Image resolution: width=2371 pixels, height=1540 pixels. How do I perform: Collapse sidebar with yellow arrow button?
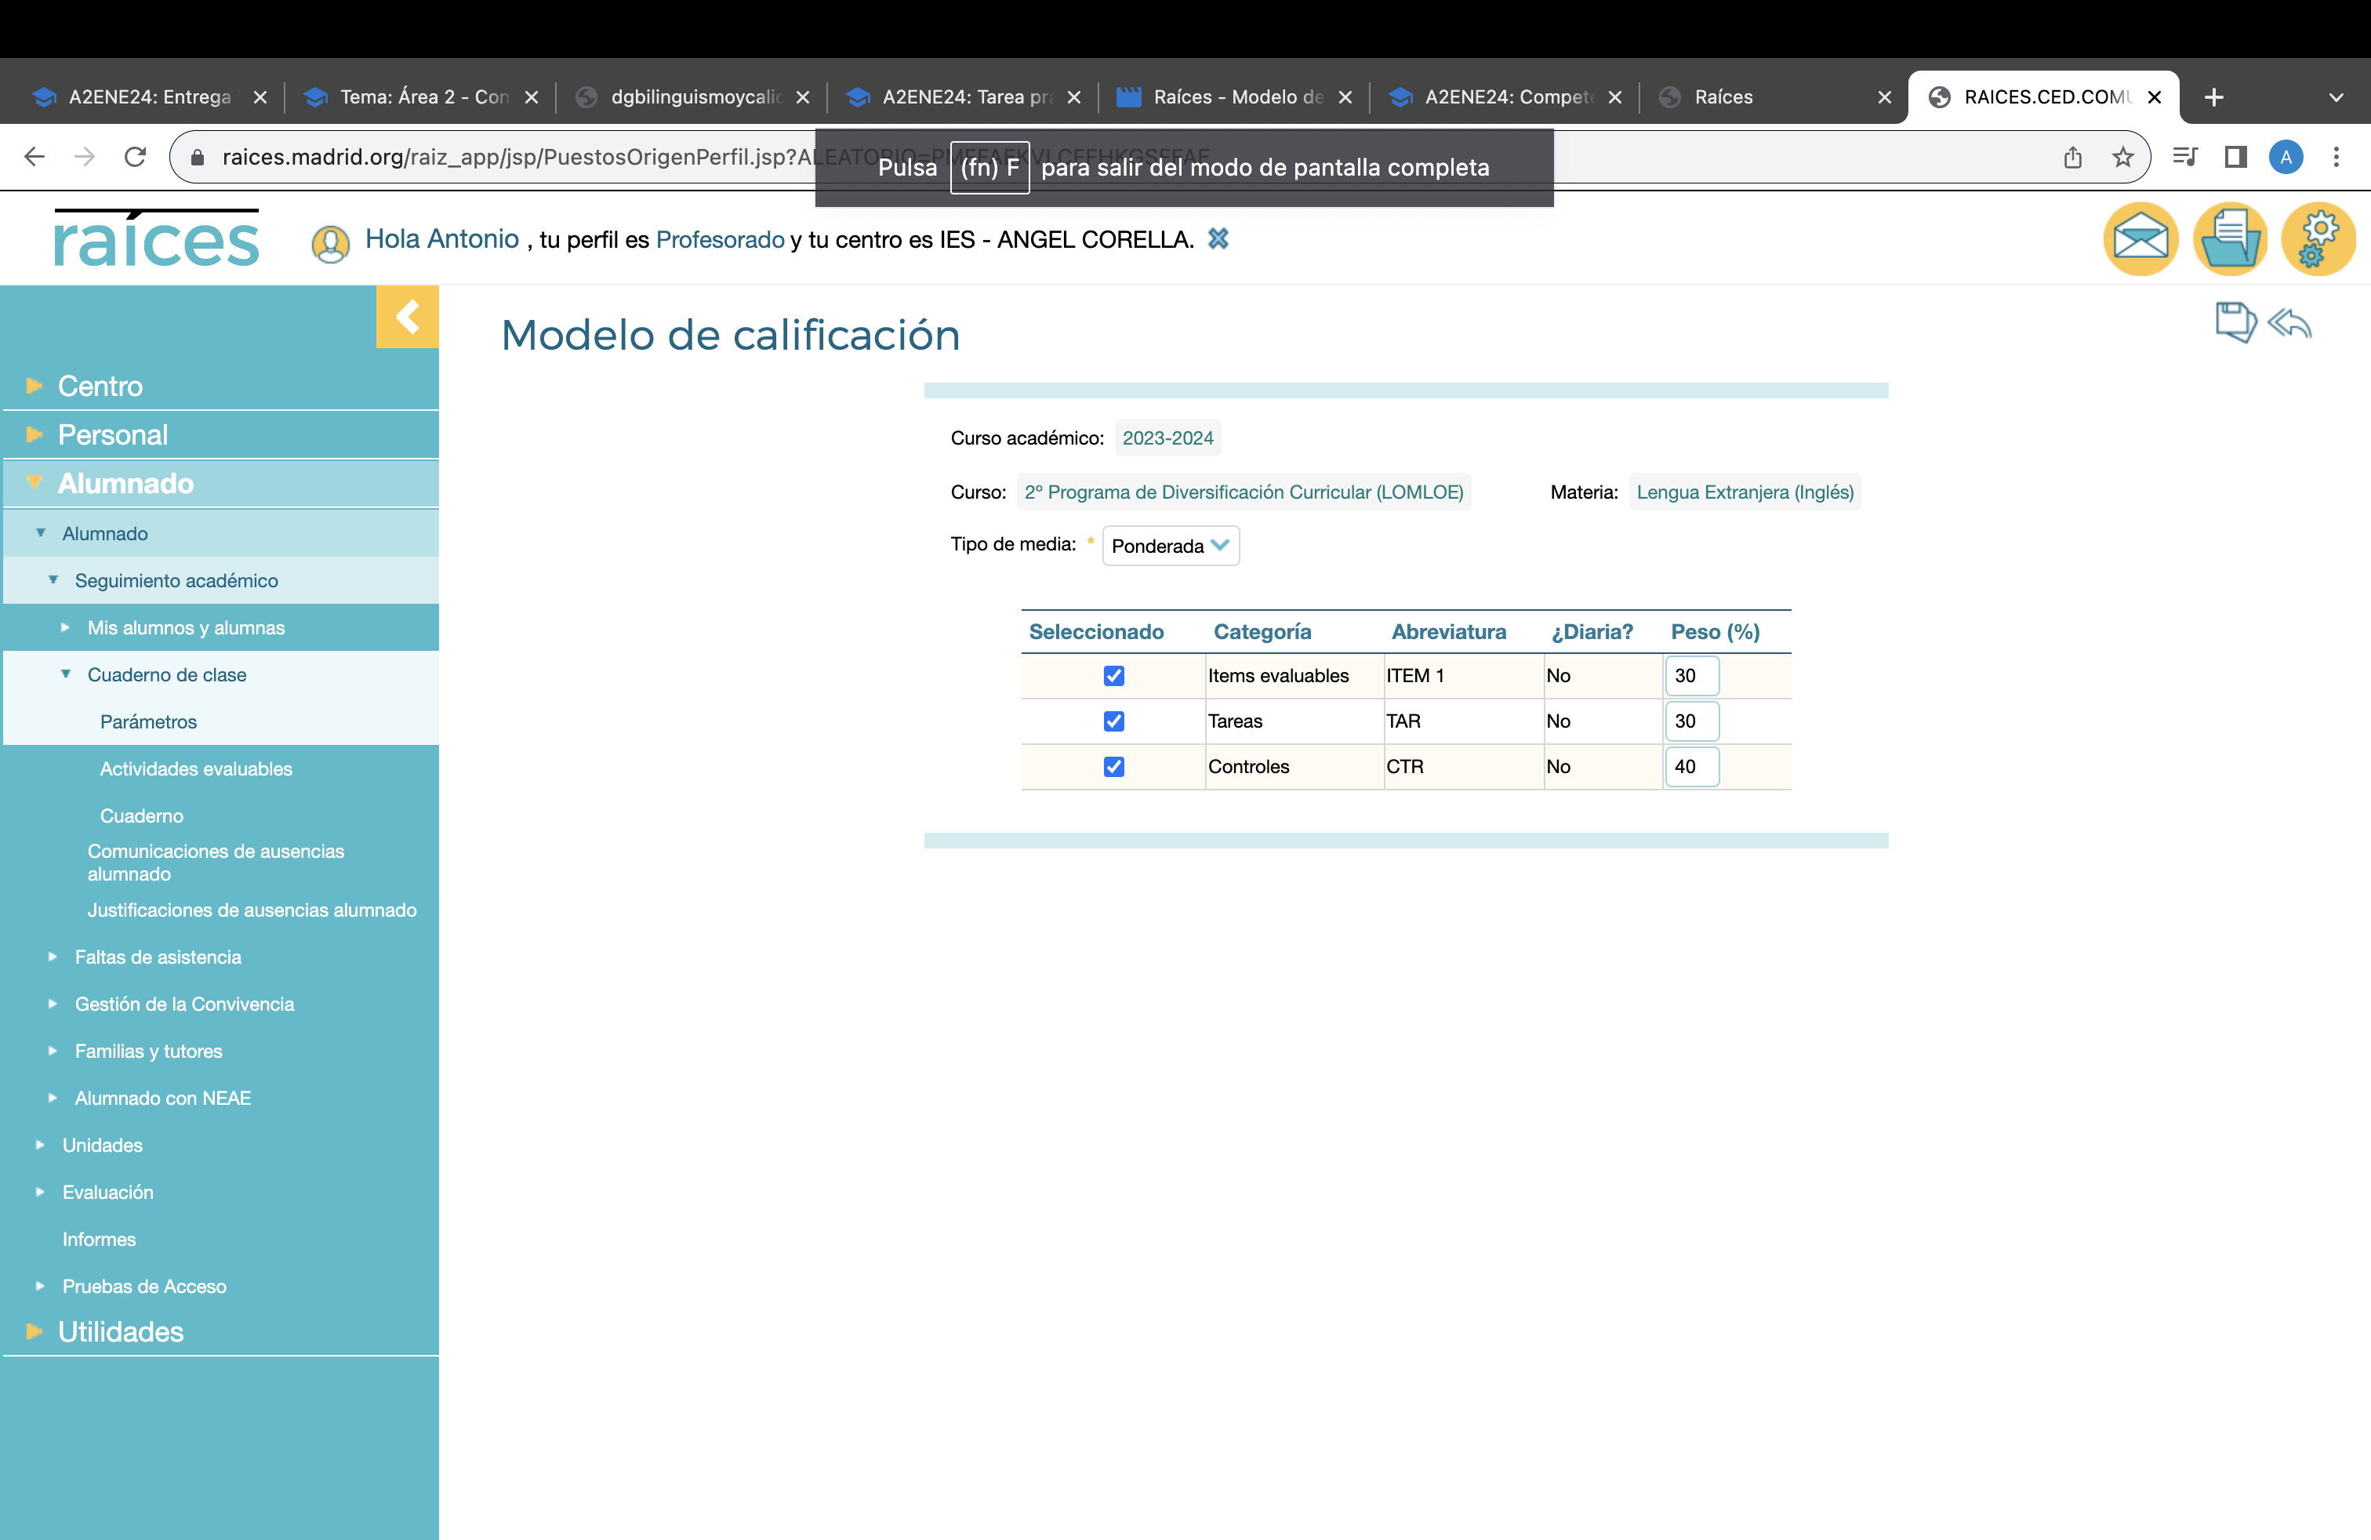coord(406,317)
